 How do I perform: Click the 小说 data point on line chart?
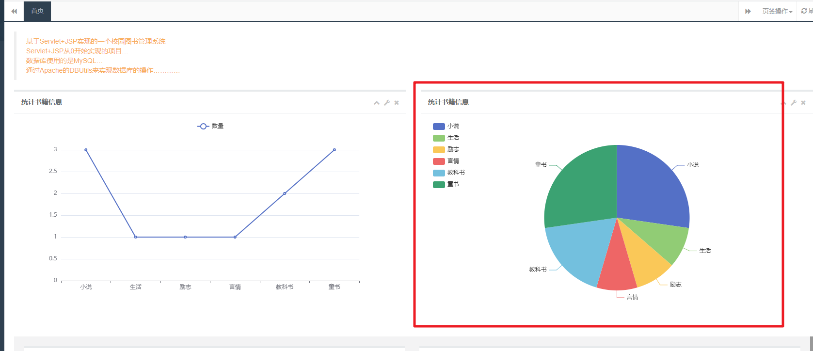pyautogui.click(x=86, y=150)
